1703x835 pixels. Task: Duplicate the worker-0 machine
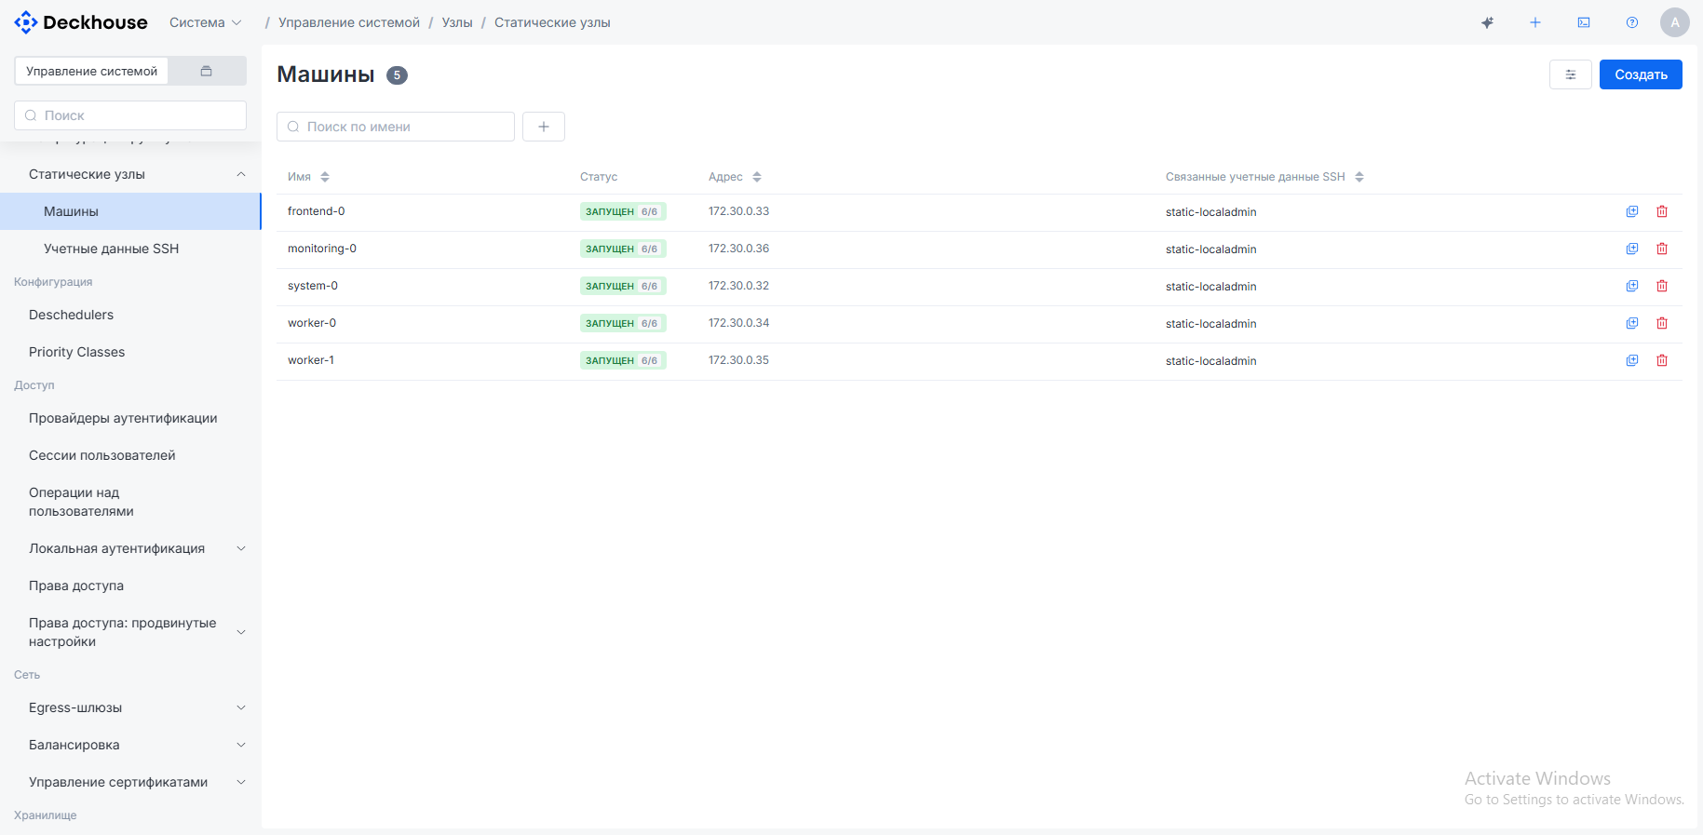1632,323
